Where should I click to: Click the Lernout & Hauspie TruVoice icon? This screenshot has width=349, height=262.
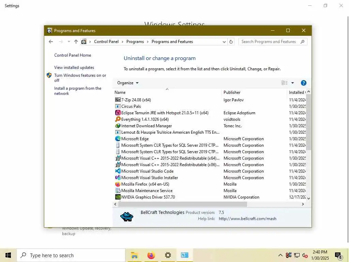[118, 132]
